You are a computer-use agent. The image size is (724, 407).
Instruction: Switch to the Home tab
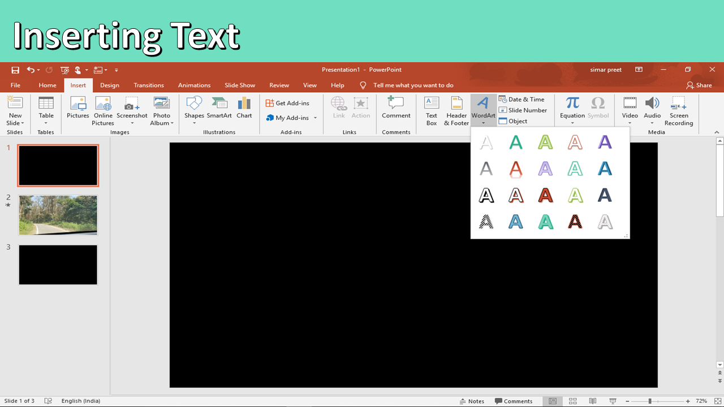coord(48,85)
